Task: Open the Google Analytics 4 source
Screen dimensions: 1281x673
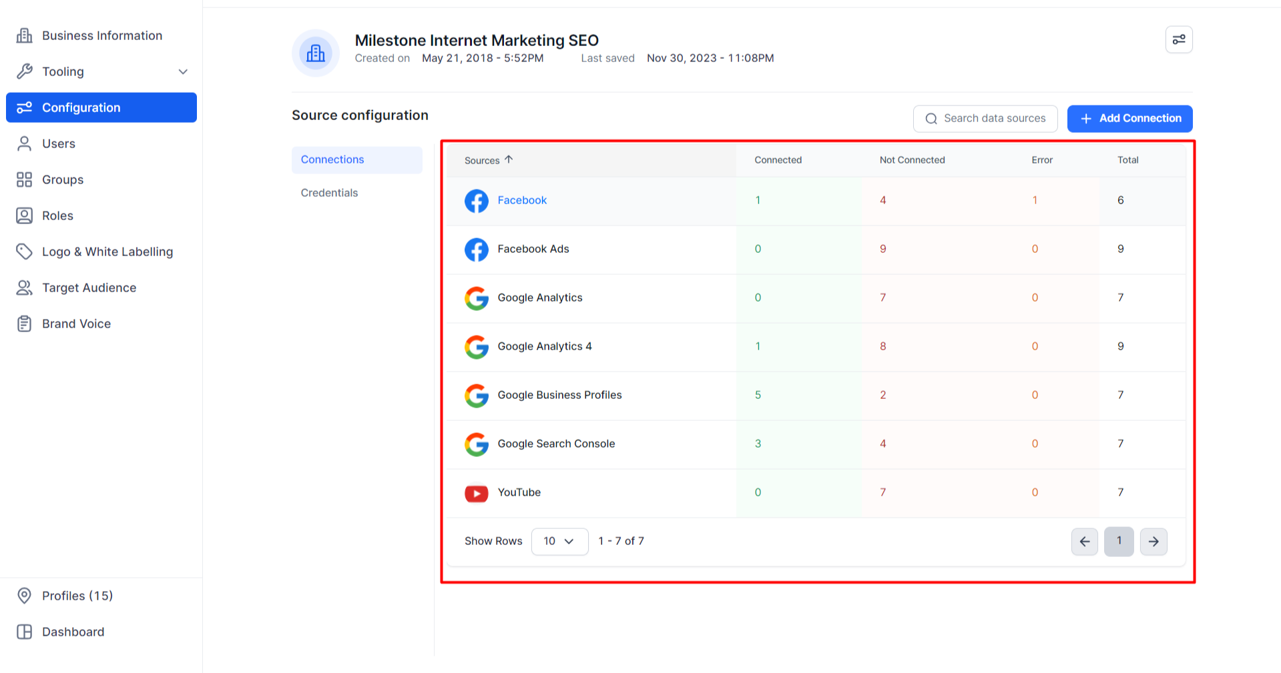Action: point(545,346)
